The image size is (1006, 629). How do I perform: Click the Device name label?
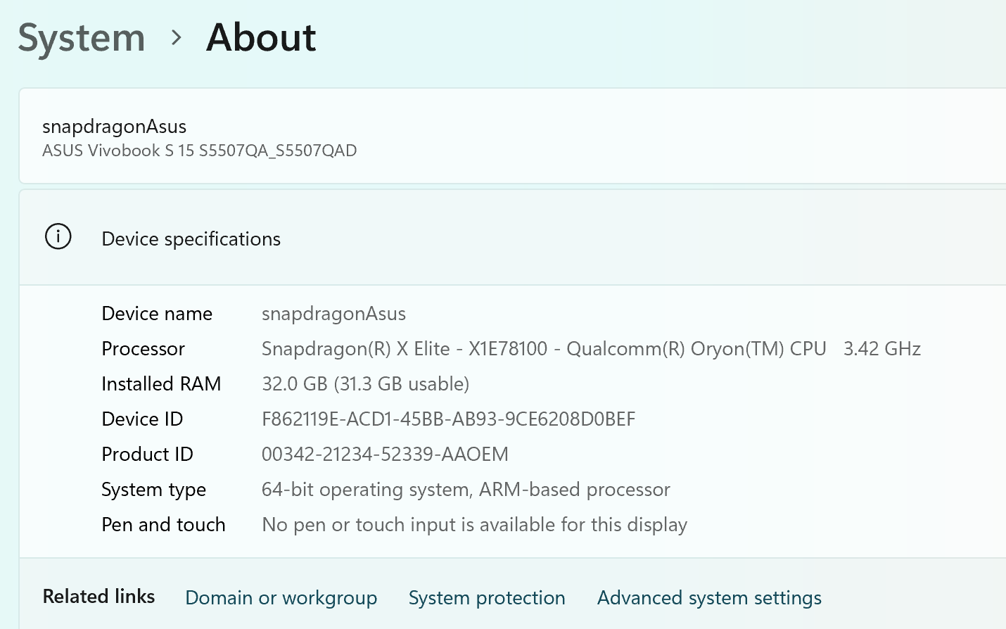[x=157, y=314]
